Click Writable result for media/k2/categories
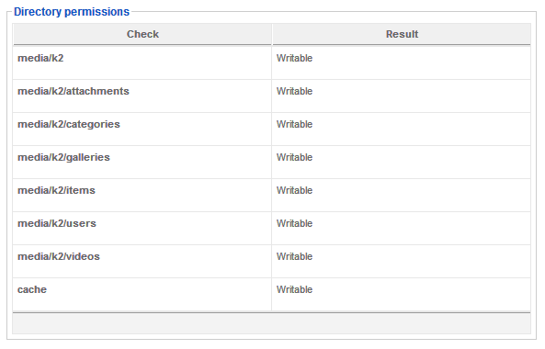The image size is (545, 349). pos(294,124)
